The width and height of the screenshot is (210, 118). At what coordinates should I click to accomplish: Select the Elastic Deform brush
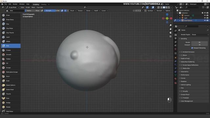click(11, 85)
